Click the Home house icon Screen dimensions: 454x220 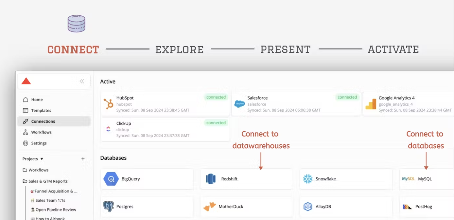point(26,100)
